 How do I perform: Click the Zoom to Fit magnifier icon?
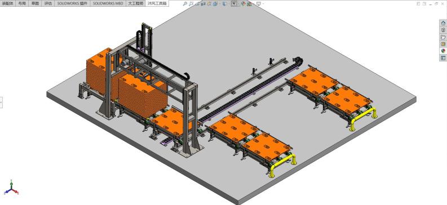click(185, 4)
